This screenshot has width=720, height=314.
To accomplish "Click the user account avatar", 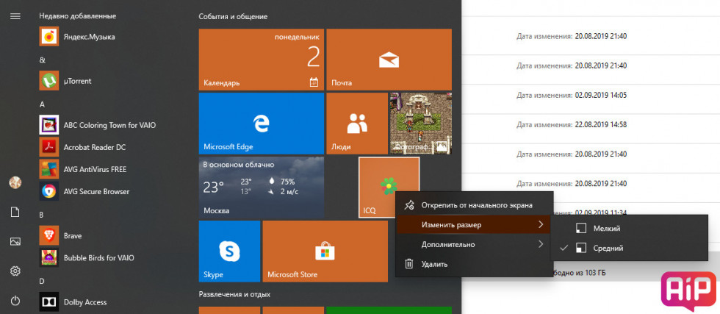I will (15, 182).
